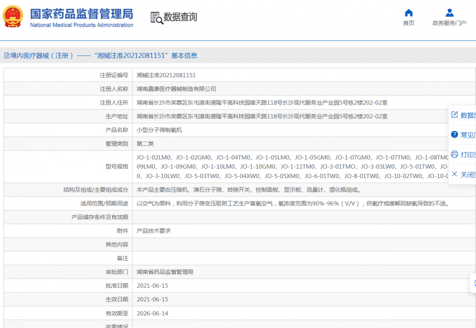This screenshot has height=328, width=476.
Task: Click the 适用范围/预期用途 label cell
Action: tap(68, 203)
